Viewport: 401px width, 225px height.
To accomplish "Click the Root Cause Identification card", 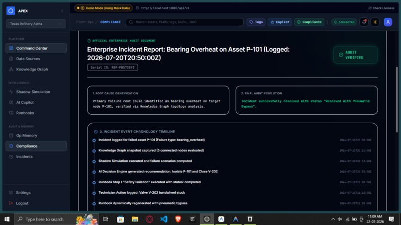I will tap(158, 100).
